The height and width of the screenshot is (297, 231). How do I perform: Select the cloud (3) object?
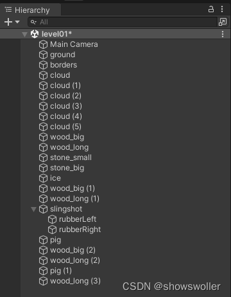pos(66,106)
